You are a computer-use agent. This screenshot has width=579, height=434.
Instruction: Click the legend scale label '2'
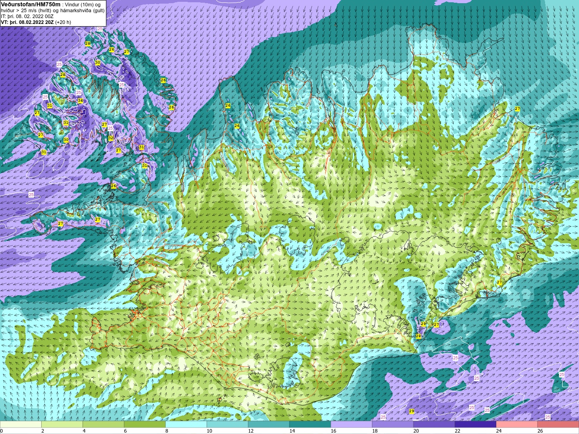(43, 431)
